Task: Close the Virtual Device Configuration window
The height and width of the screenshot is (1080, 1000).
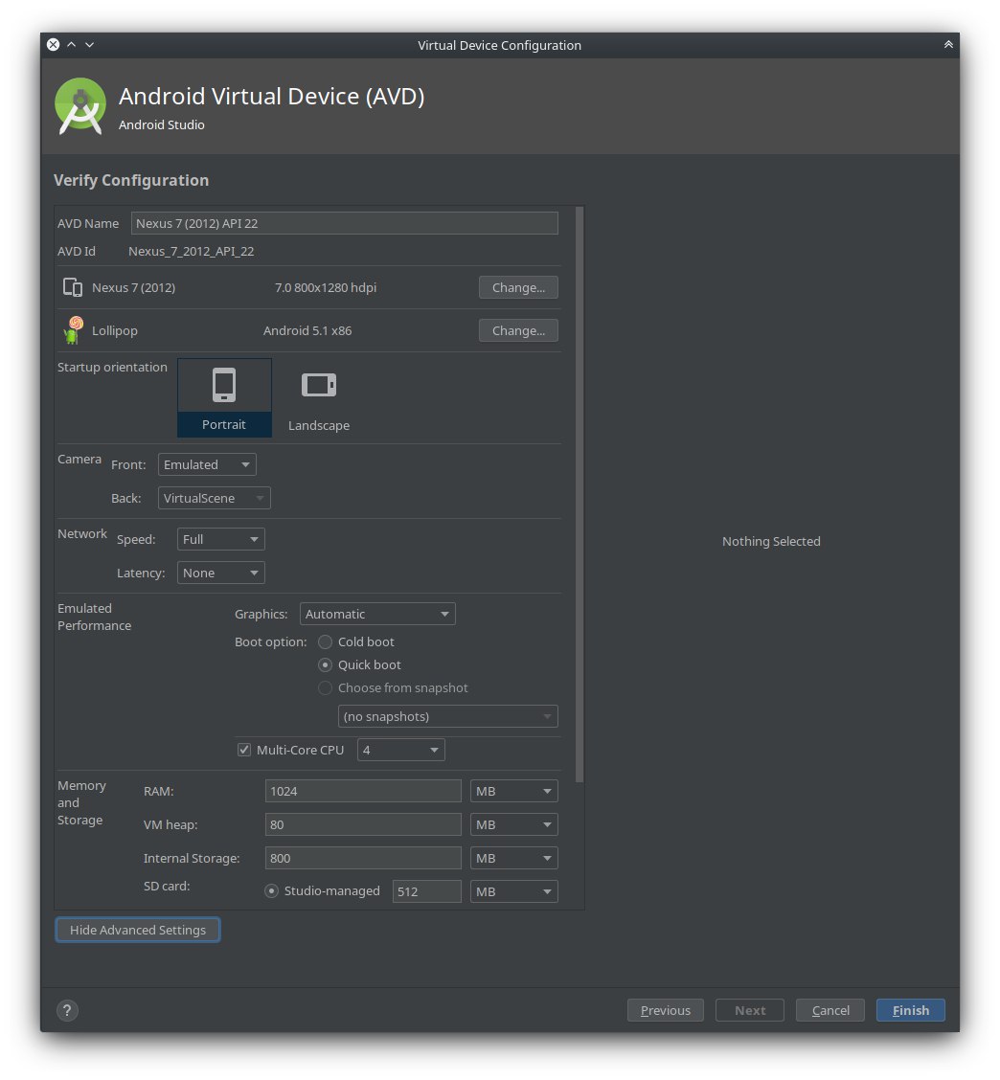Action: [x=53, y=45]
